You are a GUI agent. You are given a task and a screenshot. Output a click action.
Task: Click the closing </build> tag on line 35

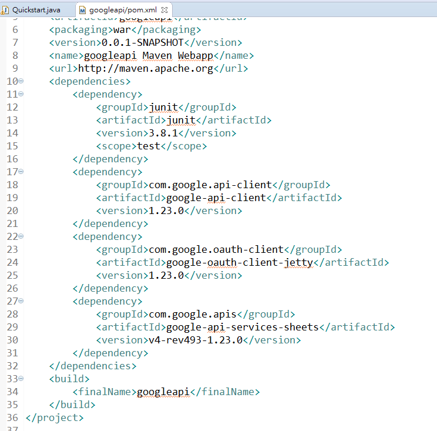click(x=72, y=405)
